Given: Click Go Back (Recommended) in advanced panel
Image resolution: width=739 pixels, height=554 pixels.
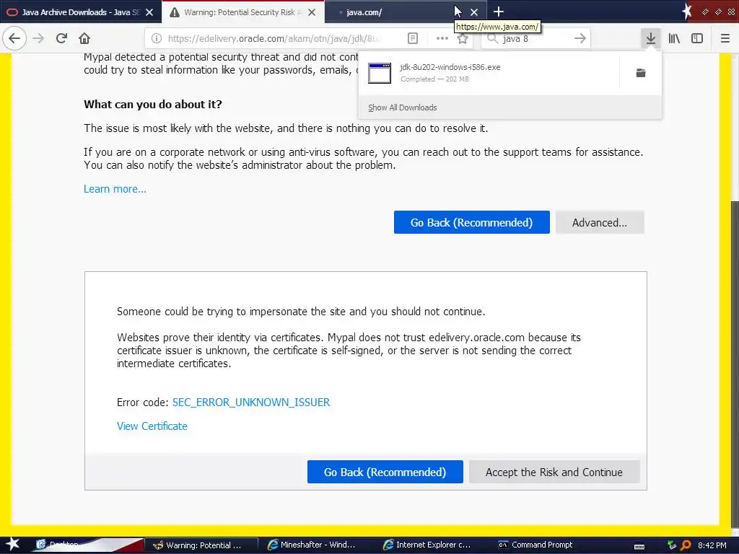Looking at the screenshot, I should point(385,472).
